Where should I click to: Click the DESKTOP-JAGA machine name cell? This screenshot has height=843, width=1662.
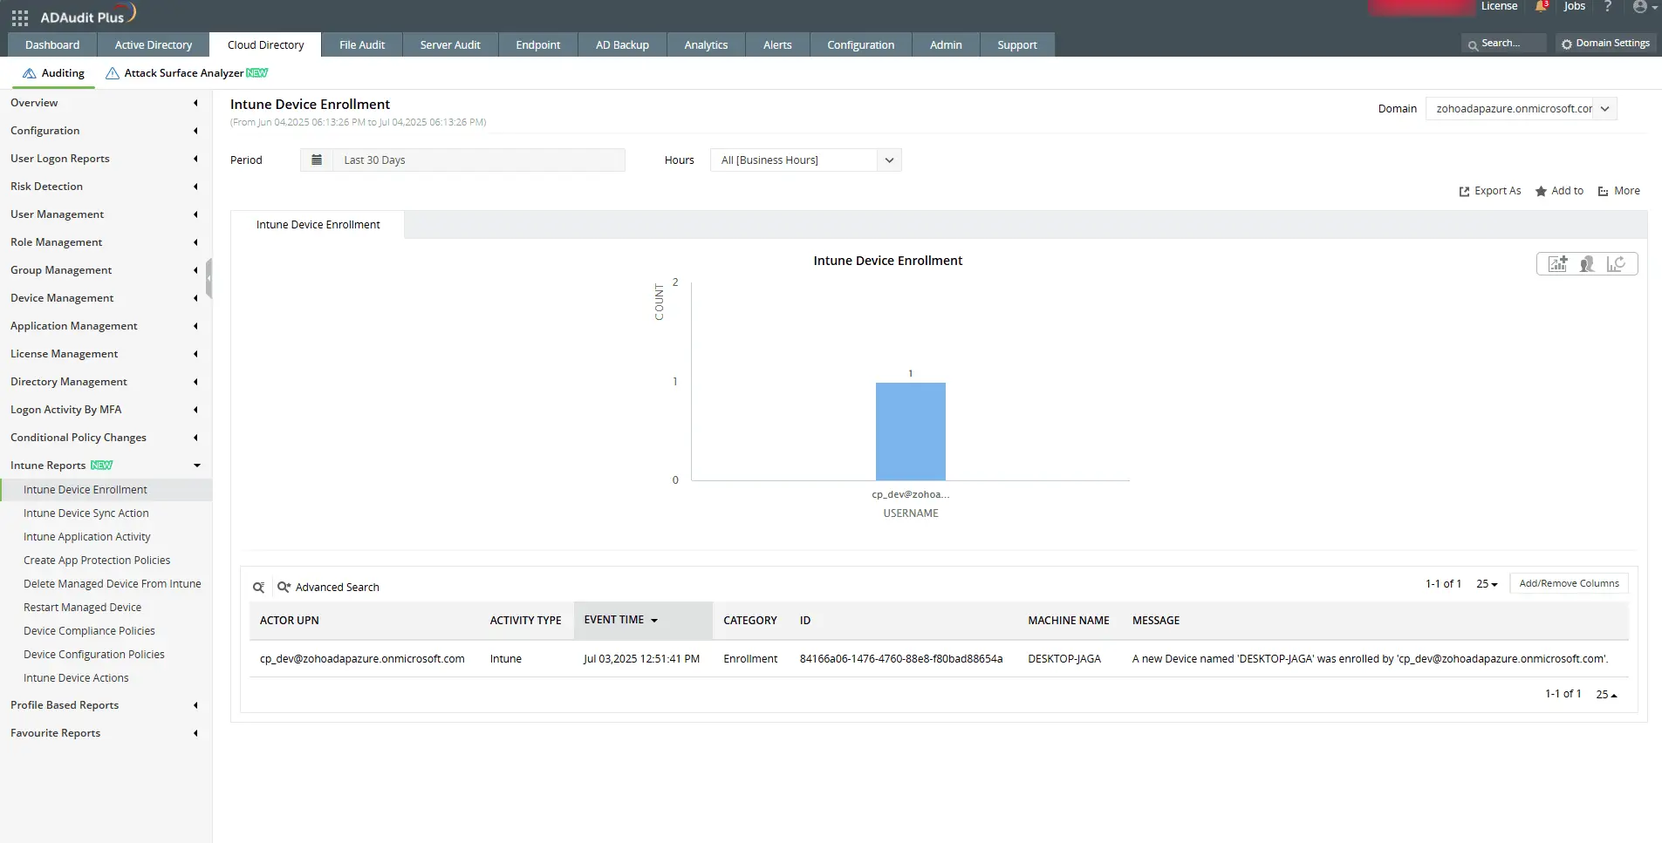tap(1064, 659)
